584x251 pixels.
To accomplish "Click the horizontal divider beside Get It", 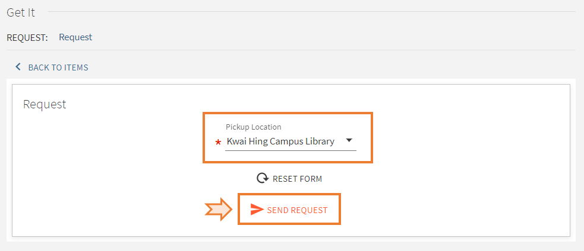I will click(312, 11).
